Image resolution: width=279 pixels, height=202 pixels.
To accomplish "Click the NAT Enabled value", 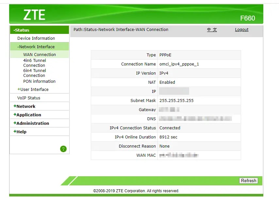I will (167, 82).
